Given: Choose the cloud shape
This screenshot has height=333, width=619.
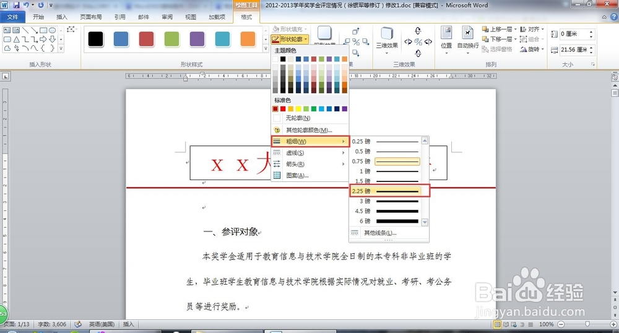Looking at the screenshot, I should [7, 48].
